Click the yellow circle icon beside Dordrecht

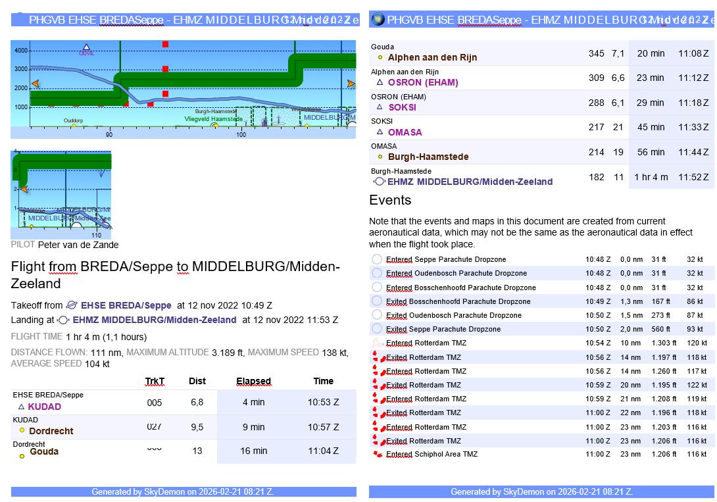coord(22,430)
